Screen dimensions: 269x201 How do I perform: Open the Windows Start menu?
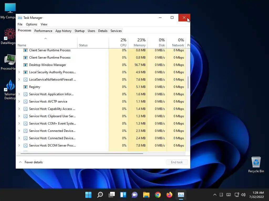click(88, 195)
